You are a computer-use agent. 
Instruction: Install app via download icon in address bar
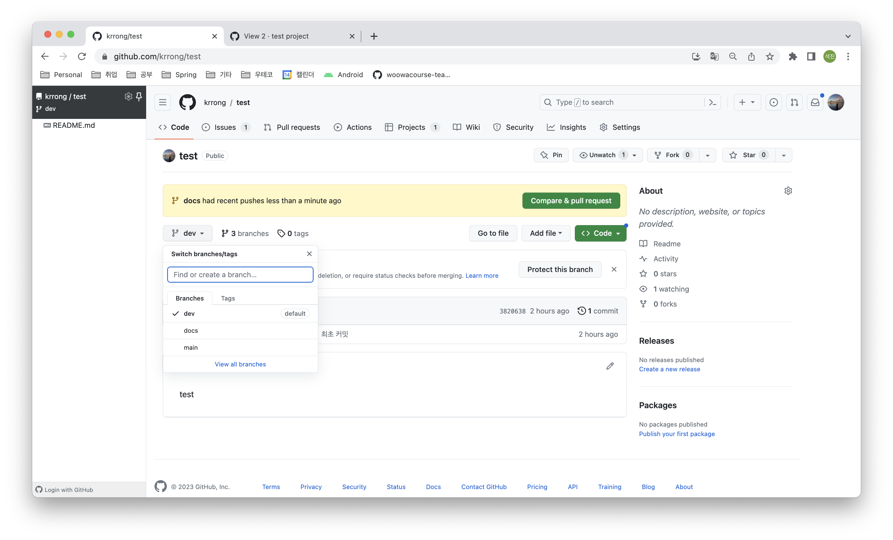click(696, 57)
